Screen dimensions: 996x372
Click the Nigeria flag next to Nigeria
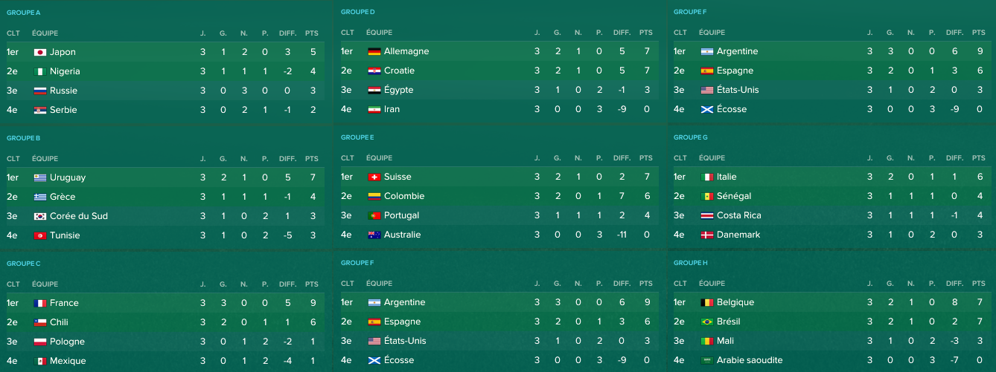click(40, 71)
